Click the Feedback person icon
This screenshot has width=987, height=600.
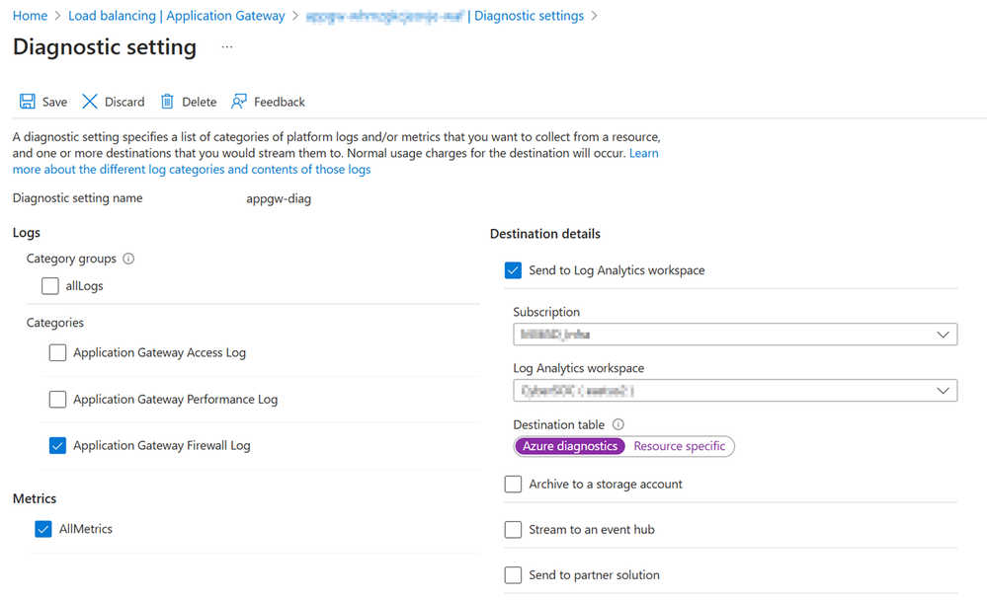pyautogui.click(x=239, y=102)
